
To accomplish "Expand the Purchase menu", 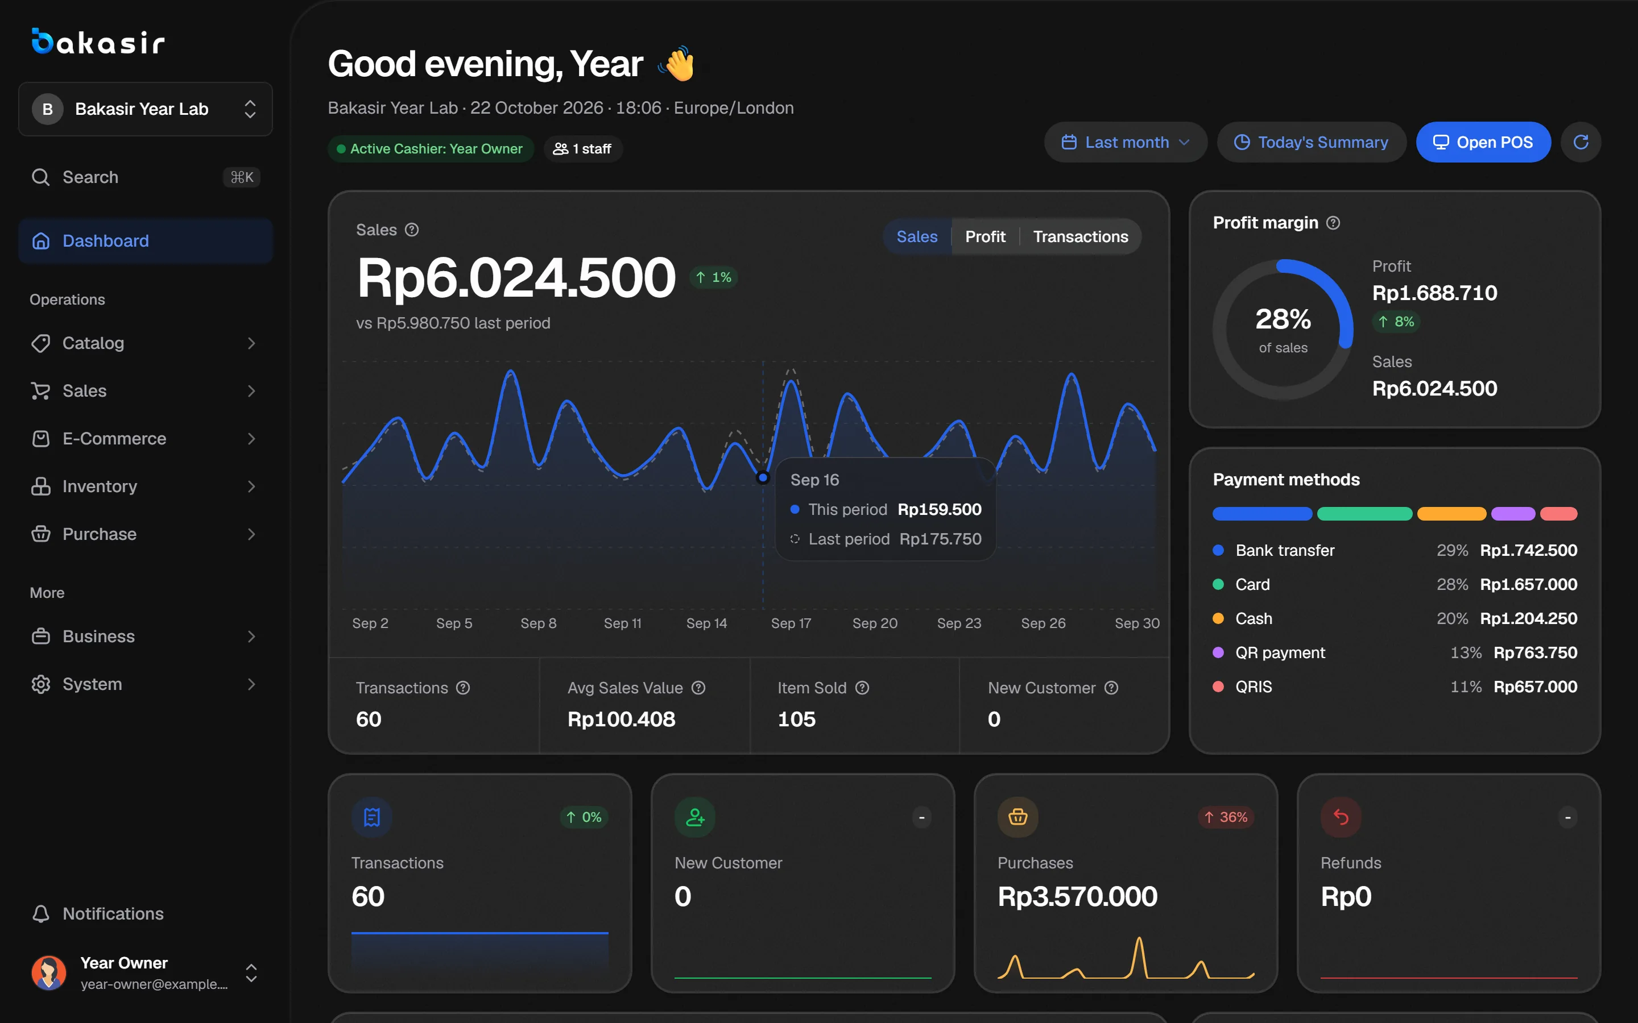I will point(145,534).
